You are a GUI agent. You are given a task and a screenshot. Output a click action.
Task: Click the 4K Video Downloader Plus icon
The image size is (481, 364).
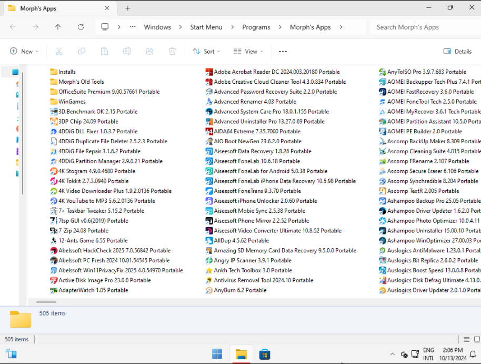pos(54,191)
